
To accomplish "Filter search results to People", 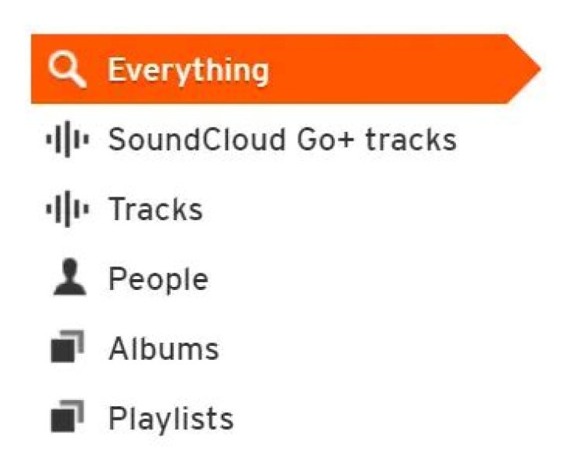I will (158, 280).
